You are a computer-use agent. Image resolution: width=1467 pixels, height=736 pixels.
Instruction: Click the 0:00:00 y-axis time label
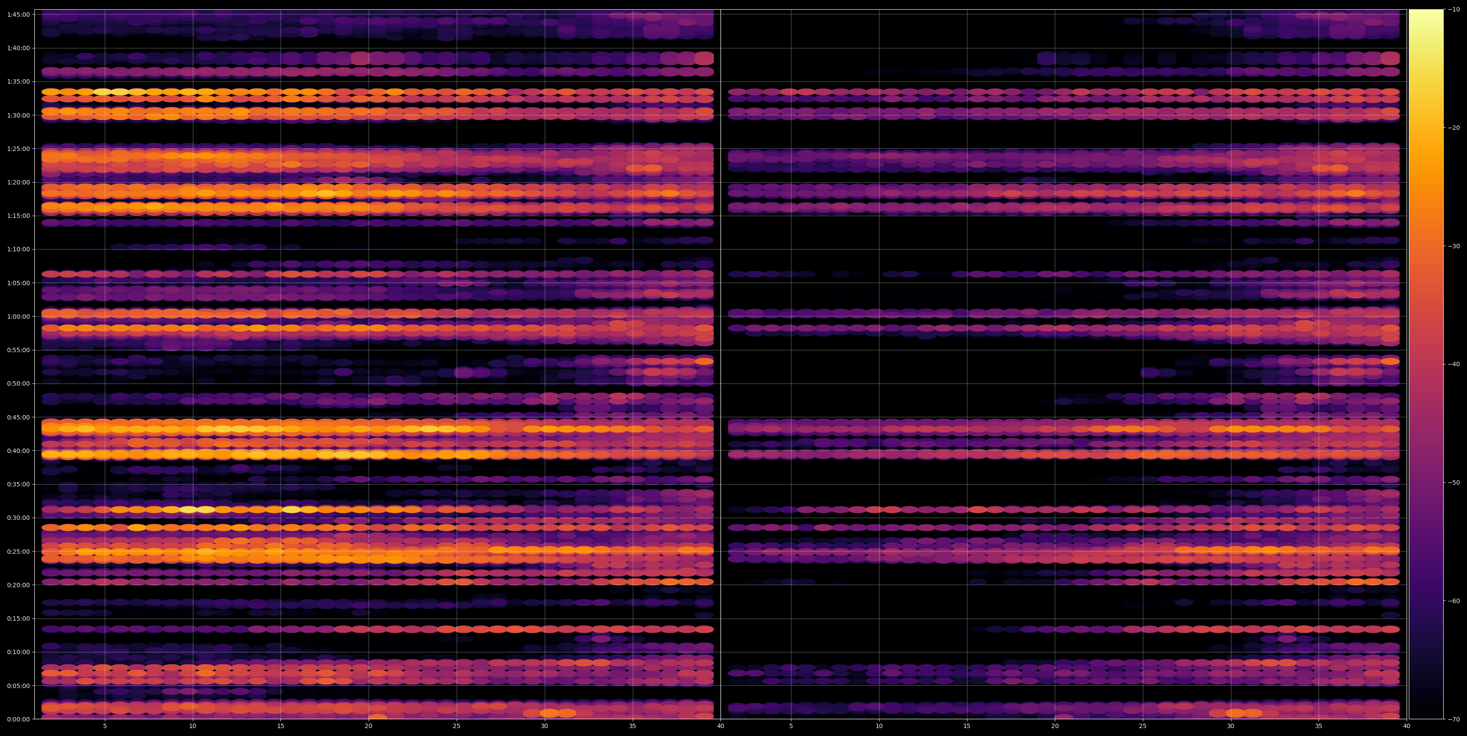pos(18,719)
